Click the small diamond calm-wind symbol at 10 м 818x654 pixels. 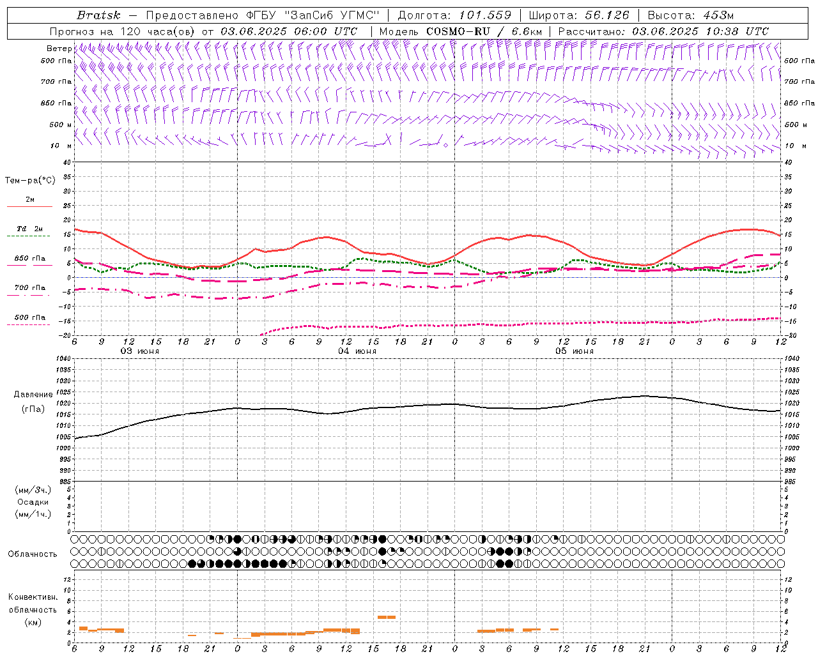tap(445, 145)
